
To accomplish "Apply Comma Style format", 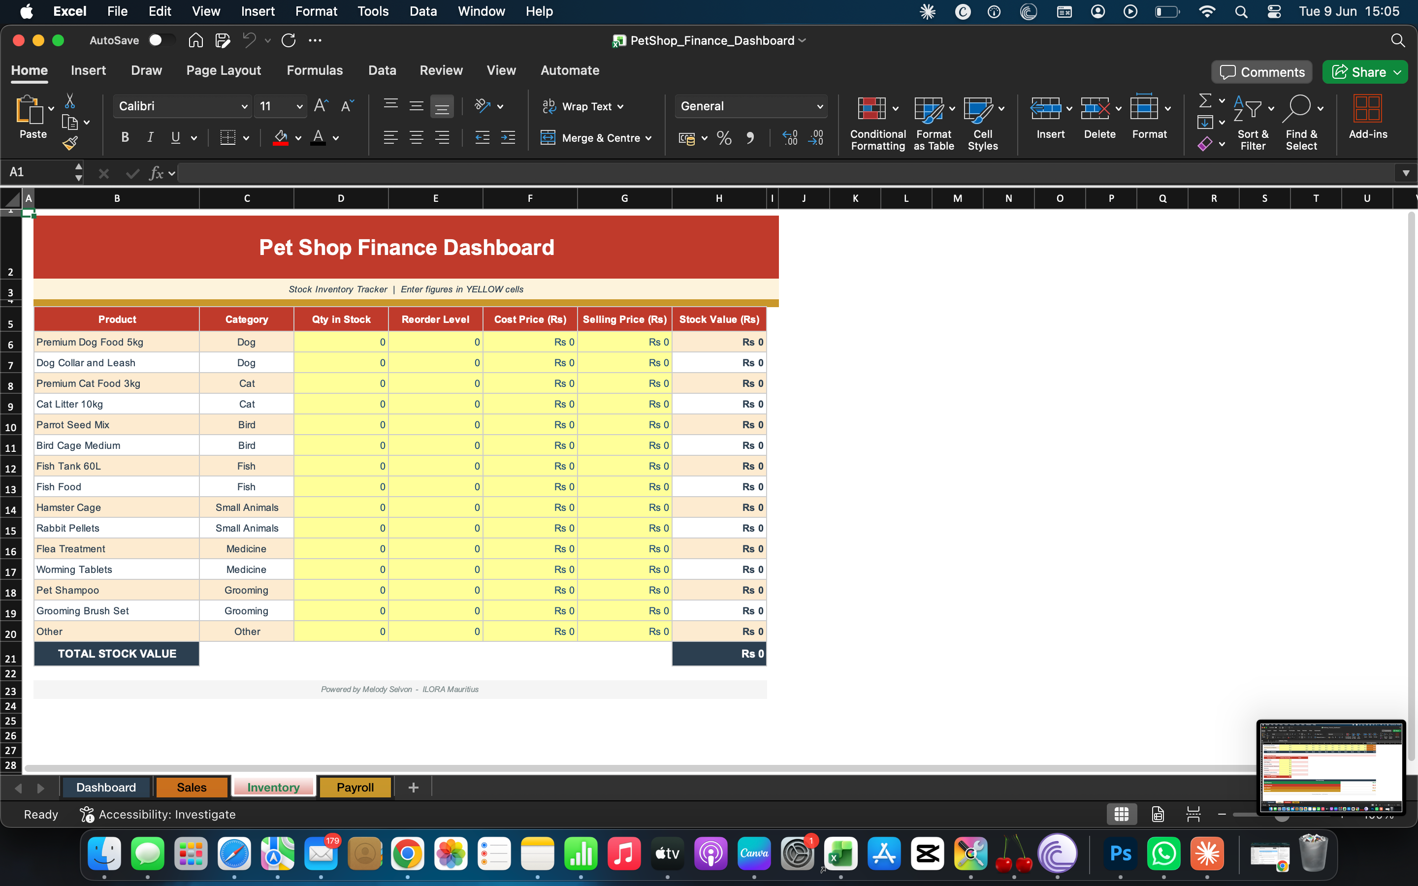I will tap(750, 138).
